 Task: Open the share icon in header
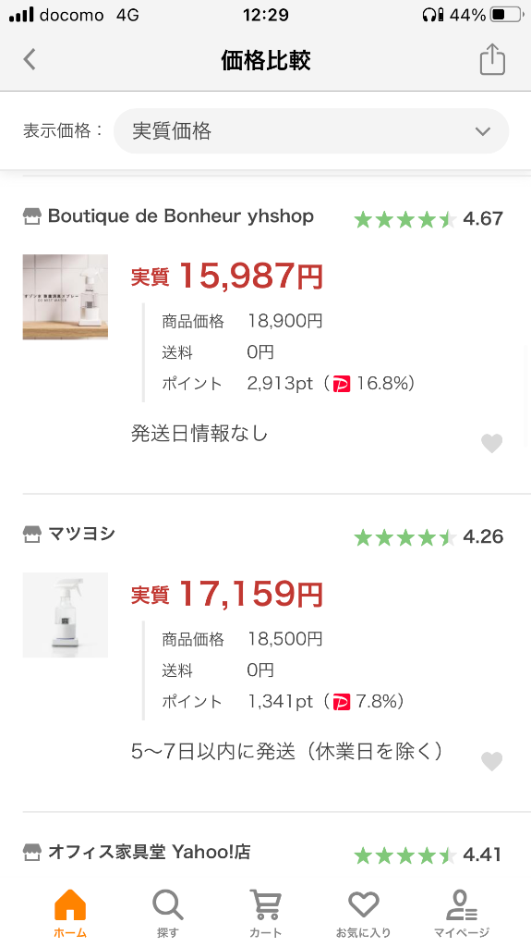click(492, 59)
